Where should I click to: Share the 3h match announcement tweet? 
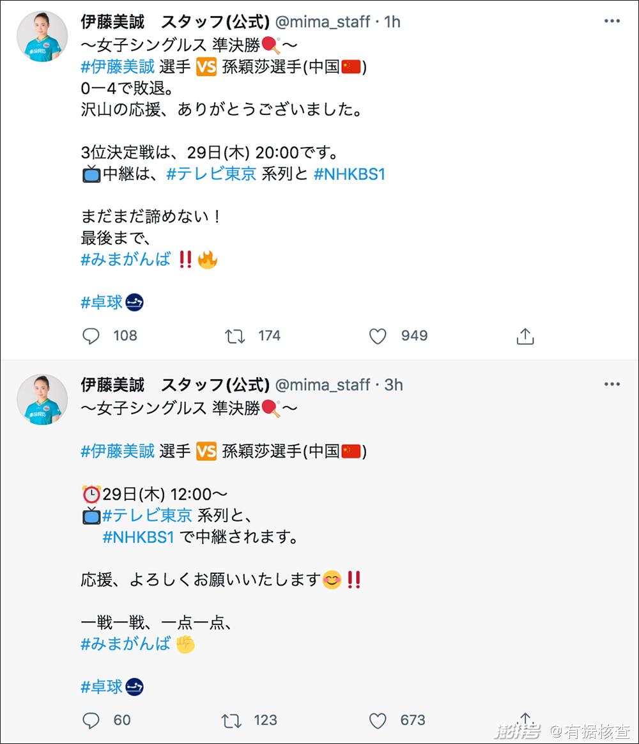point(525,718)
